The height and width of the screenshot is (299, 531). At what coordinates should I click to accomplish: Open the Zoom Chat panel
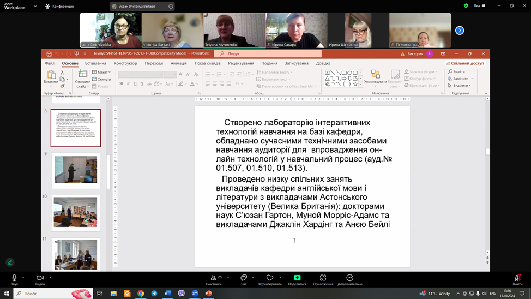click(x=244, y=278)
